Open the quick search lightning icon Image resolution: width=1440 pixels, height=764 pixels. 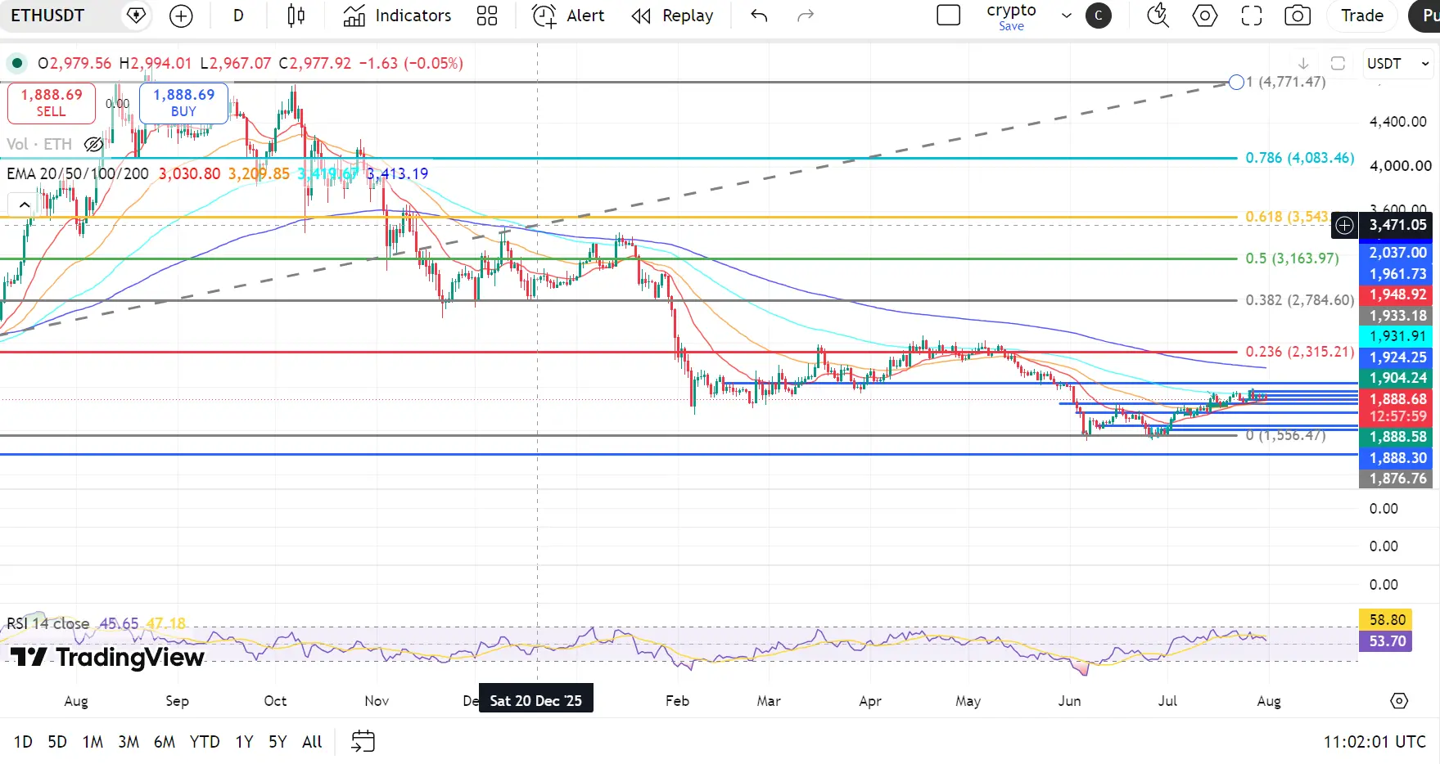1158,16
